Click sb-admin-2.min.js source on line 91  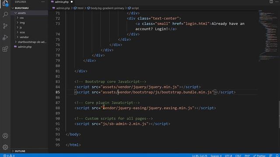click(x=124, y=124)
